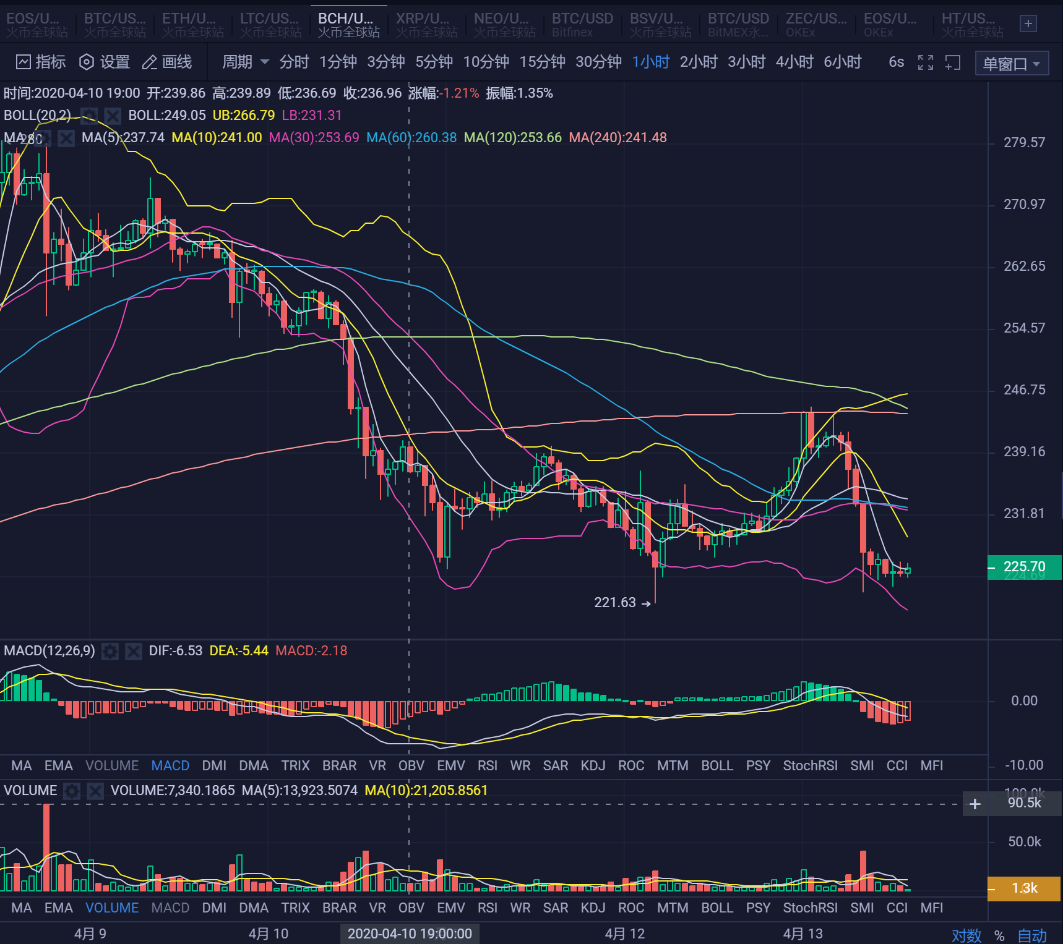
Task: Open VOLUME indicator settings gear
Action: (72, 790)
